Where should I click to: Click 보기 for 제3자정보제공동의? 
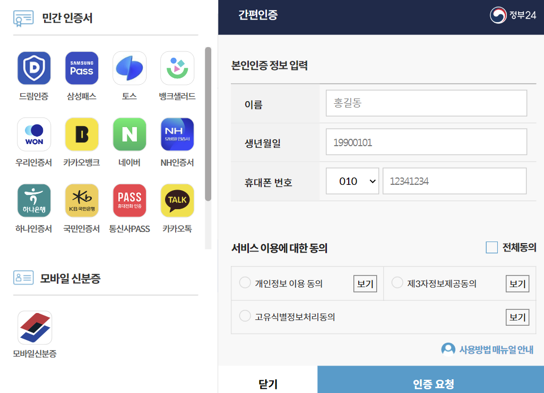[517, 284]
